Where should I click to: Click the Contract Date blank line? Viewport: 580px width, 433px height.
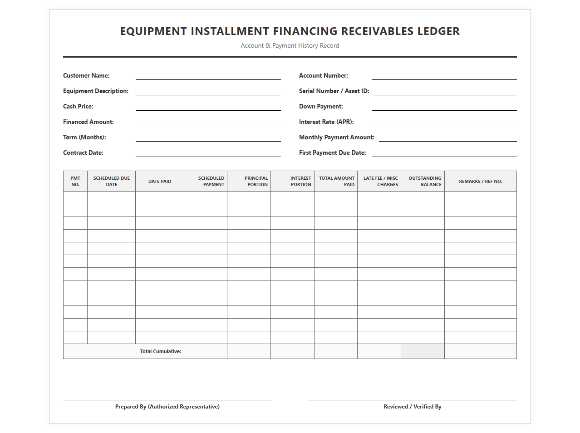click(208, 153)
